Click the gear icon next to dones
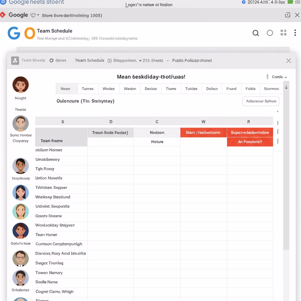Image resolution: width=301 pixels, height=301 pixels. click(51, 61)
